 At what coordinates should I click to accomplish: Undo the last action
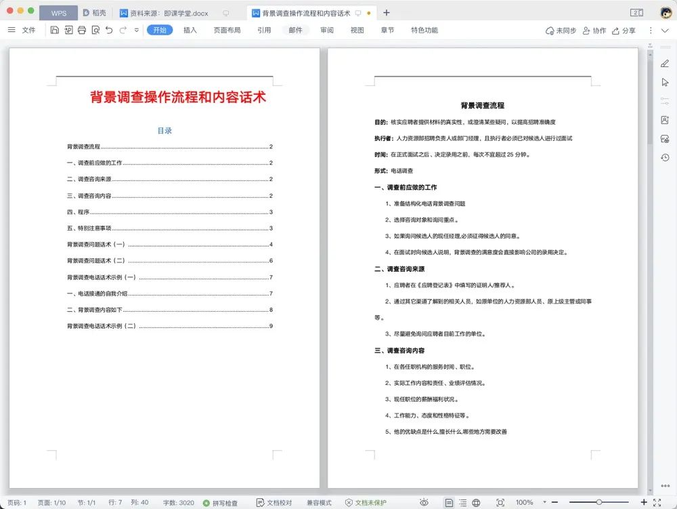click(x=109, y=30)
